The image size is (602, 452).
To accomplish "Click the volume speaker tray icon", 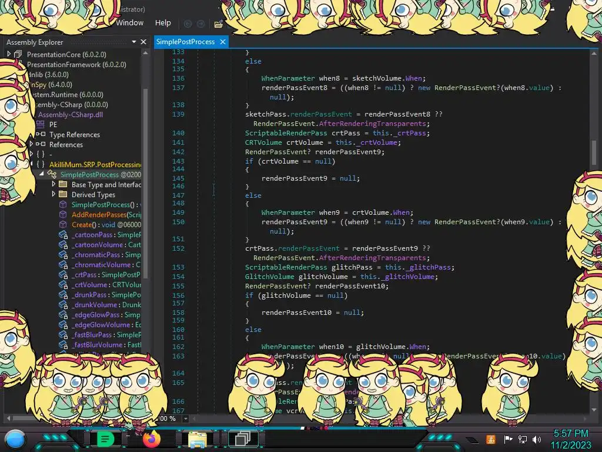I will tap(537, 439).
